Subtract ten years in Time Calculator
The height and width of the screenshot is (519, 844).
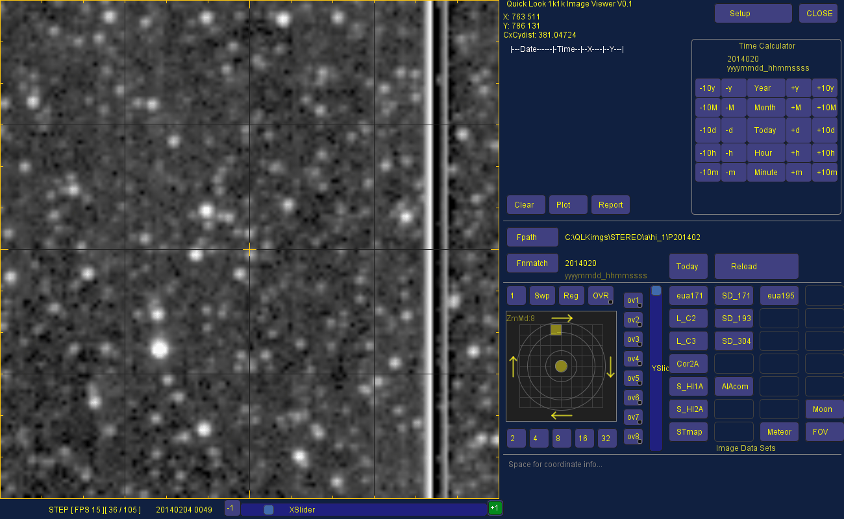708,88
